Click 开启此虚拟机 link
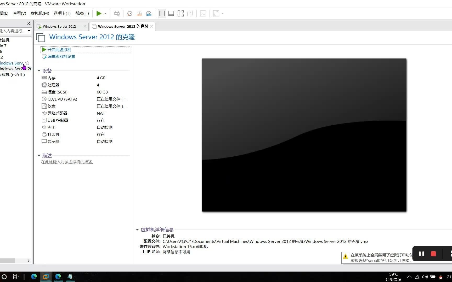The height and width of the screenshot is (282, 452). 59,50
